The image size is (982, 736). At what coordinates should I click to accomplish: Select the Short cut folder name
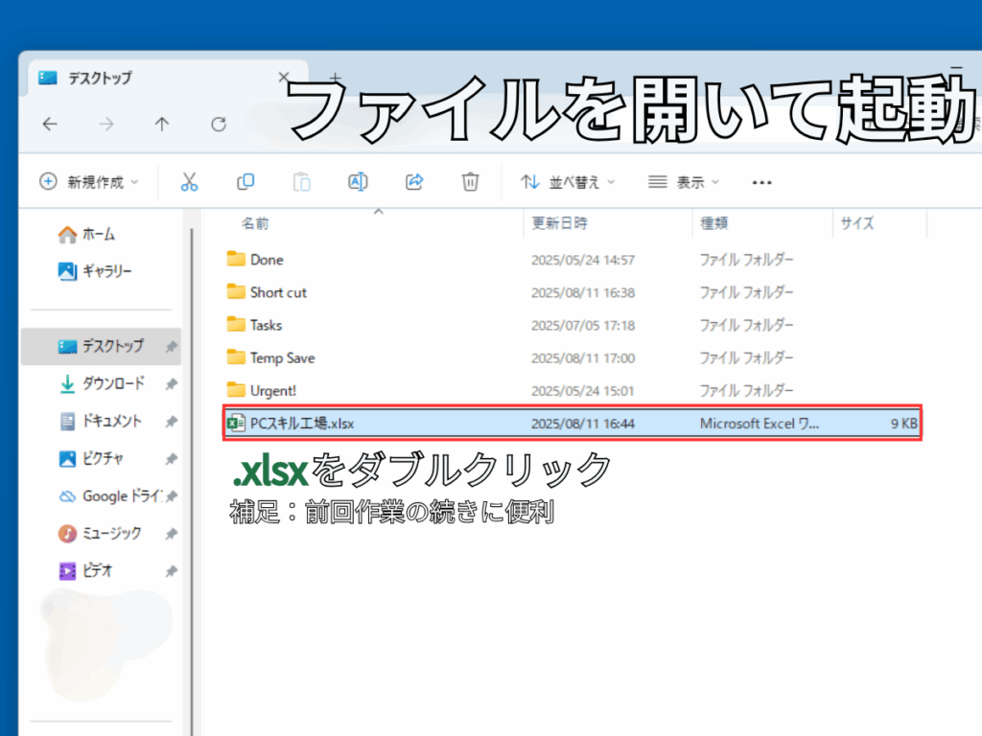279,292
